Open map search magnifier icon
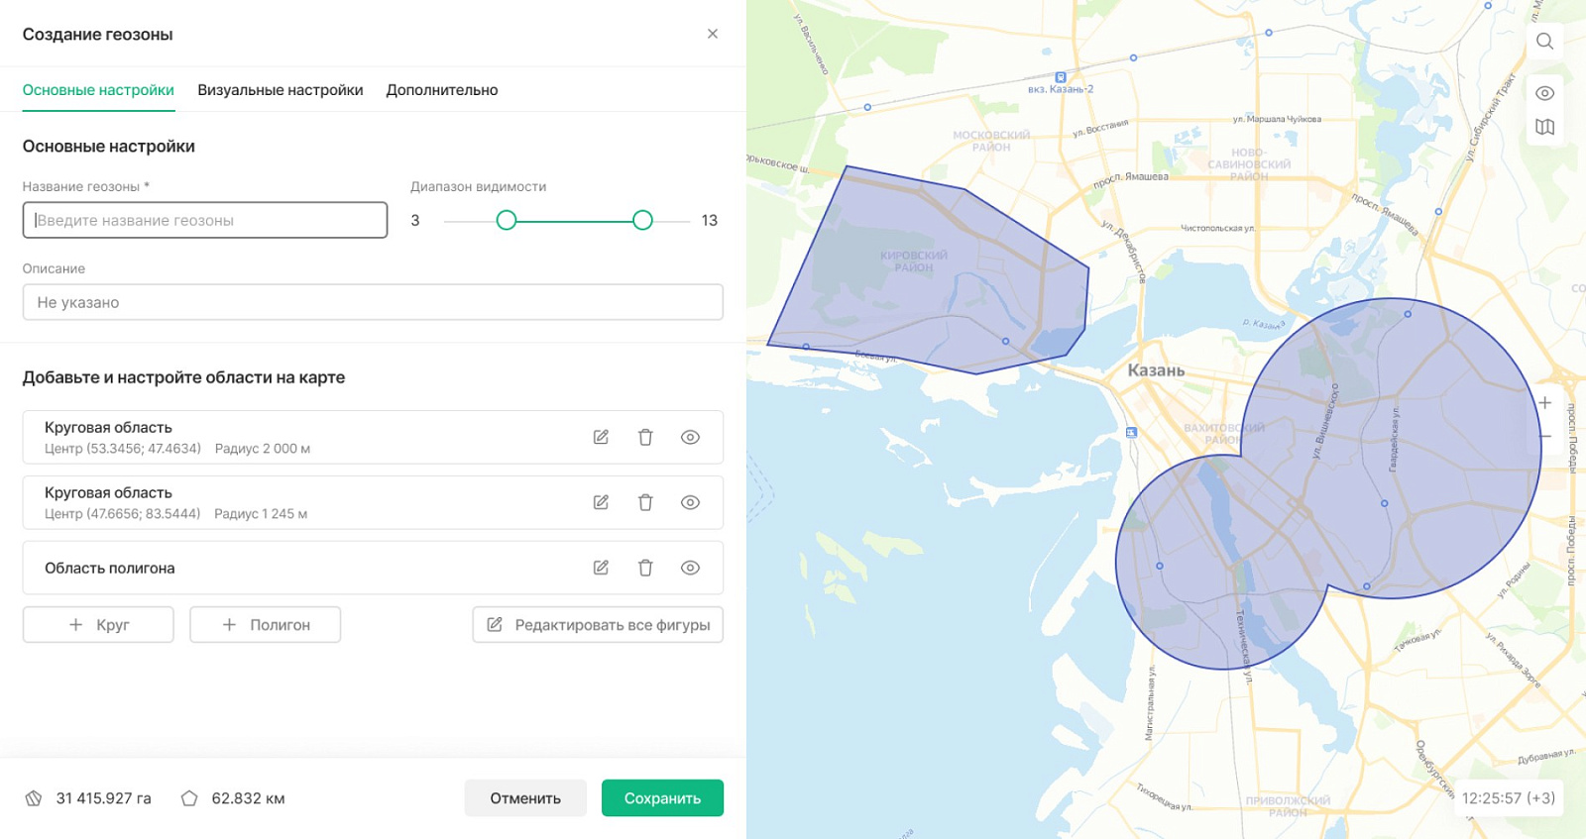1586x839 pixels. [x=1544, y=41]
